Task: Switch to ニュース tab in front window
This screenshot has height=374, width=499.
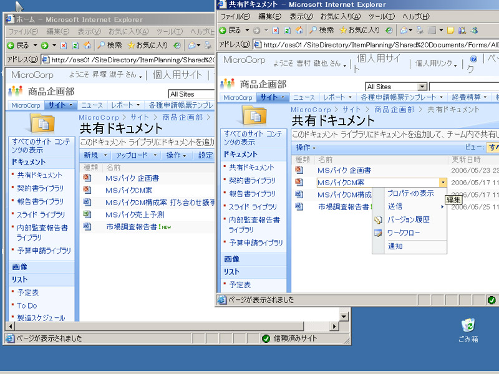Action: pyautogui.click(x=304, y=97)
